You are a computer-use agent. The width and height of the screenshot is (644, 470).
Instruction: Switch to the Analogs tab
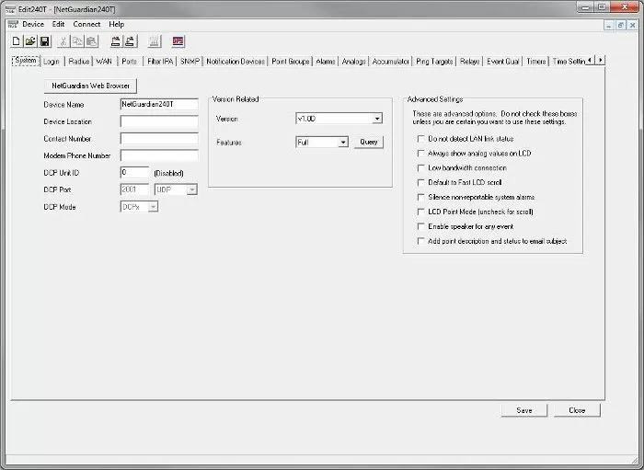pos(353,62)
